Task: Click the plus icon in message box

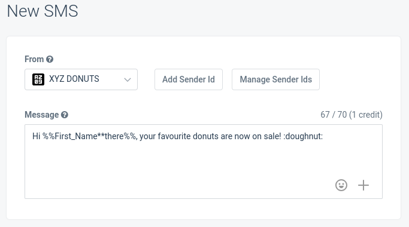Action: (x=363, y=185)
